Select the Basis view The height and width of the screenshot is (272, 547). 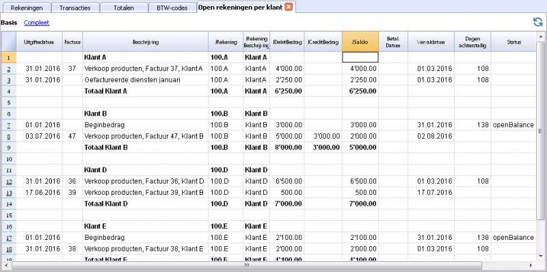(x=9, y=23)
